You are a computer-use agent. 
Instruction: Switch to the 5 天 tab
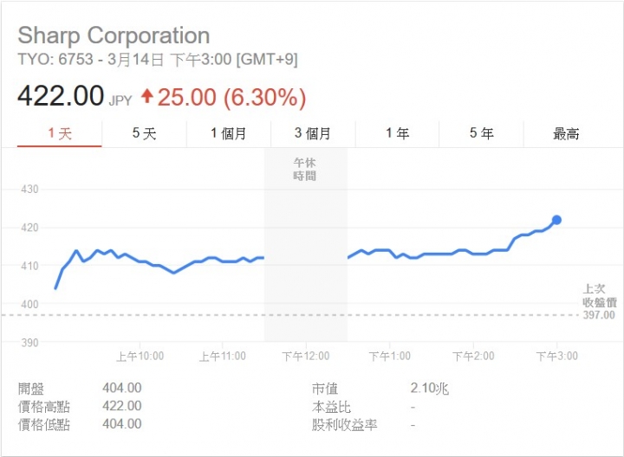[x=144, y=133]
